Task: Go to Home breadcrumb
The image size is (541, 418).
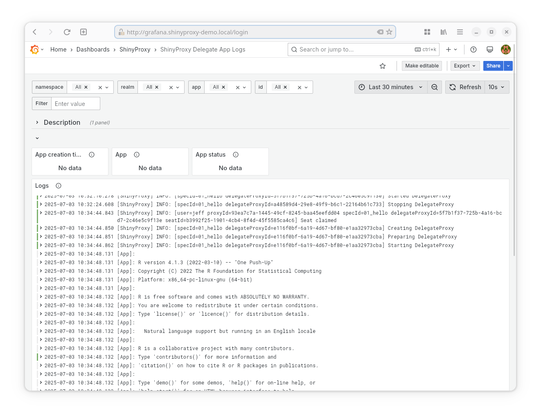Action: [58, 49]
